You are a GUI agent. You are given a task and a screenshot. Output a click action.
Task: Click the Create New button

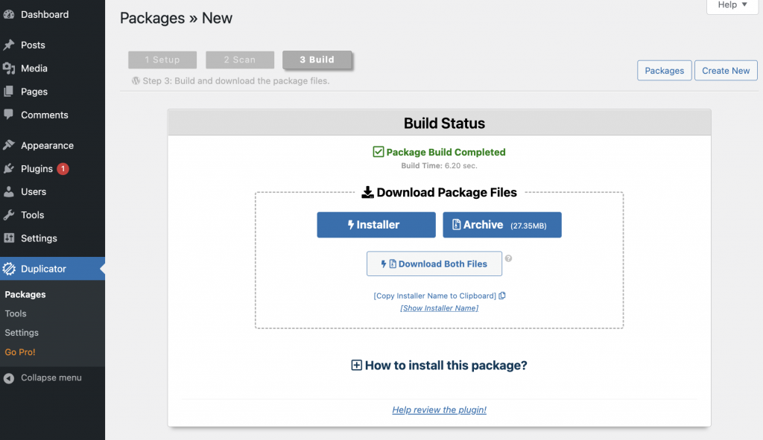(x=726, y=70)
